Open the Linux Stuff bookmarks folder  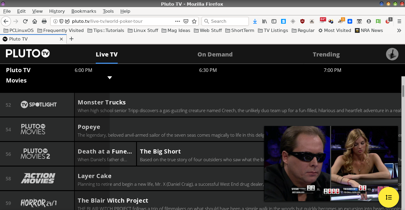(x=143, y=30)
